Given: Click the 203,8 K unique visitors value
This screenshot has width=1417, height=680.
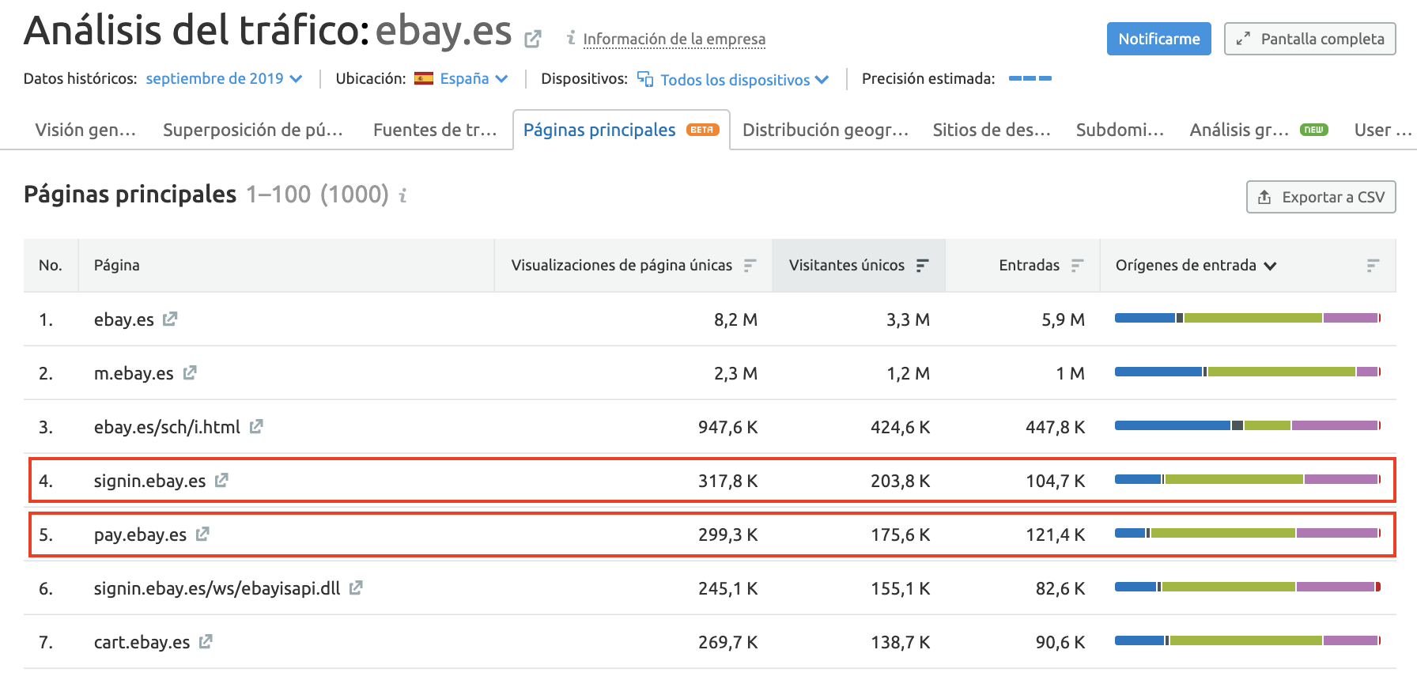Looking at the screenshot, I should (x=900, y=481).
